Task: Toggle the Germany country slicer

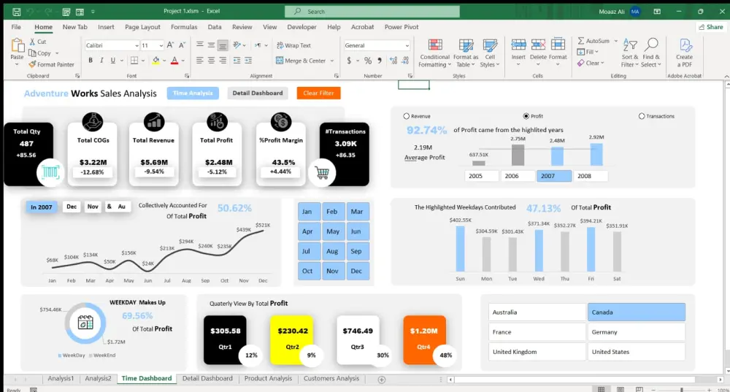Action: click(x=637, y=332)
